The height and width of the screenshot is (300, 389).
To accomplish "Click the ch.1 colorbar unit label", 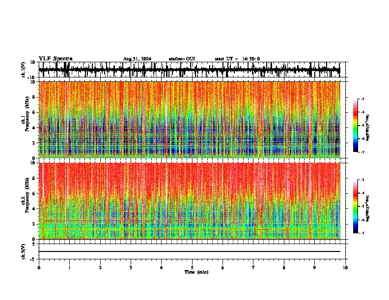I will click(368, 128).
